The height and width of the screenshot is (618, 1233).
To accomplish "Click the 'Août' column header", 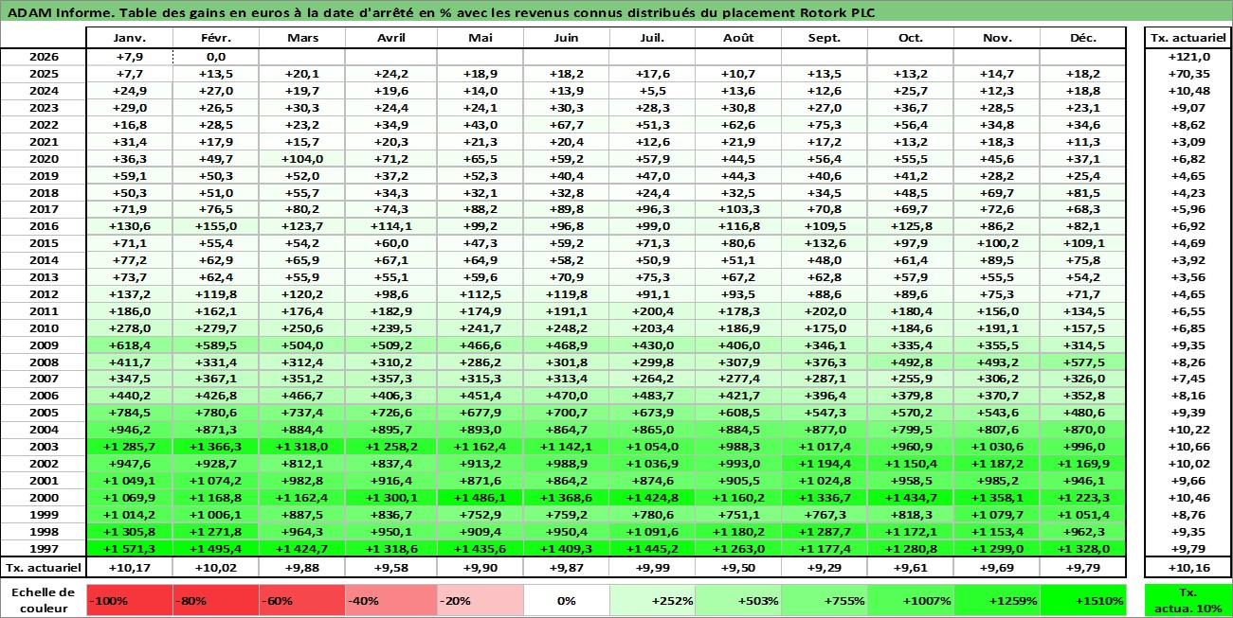I will coord(737,38).
